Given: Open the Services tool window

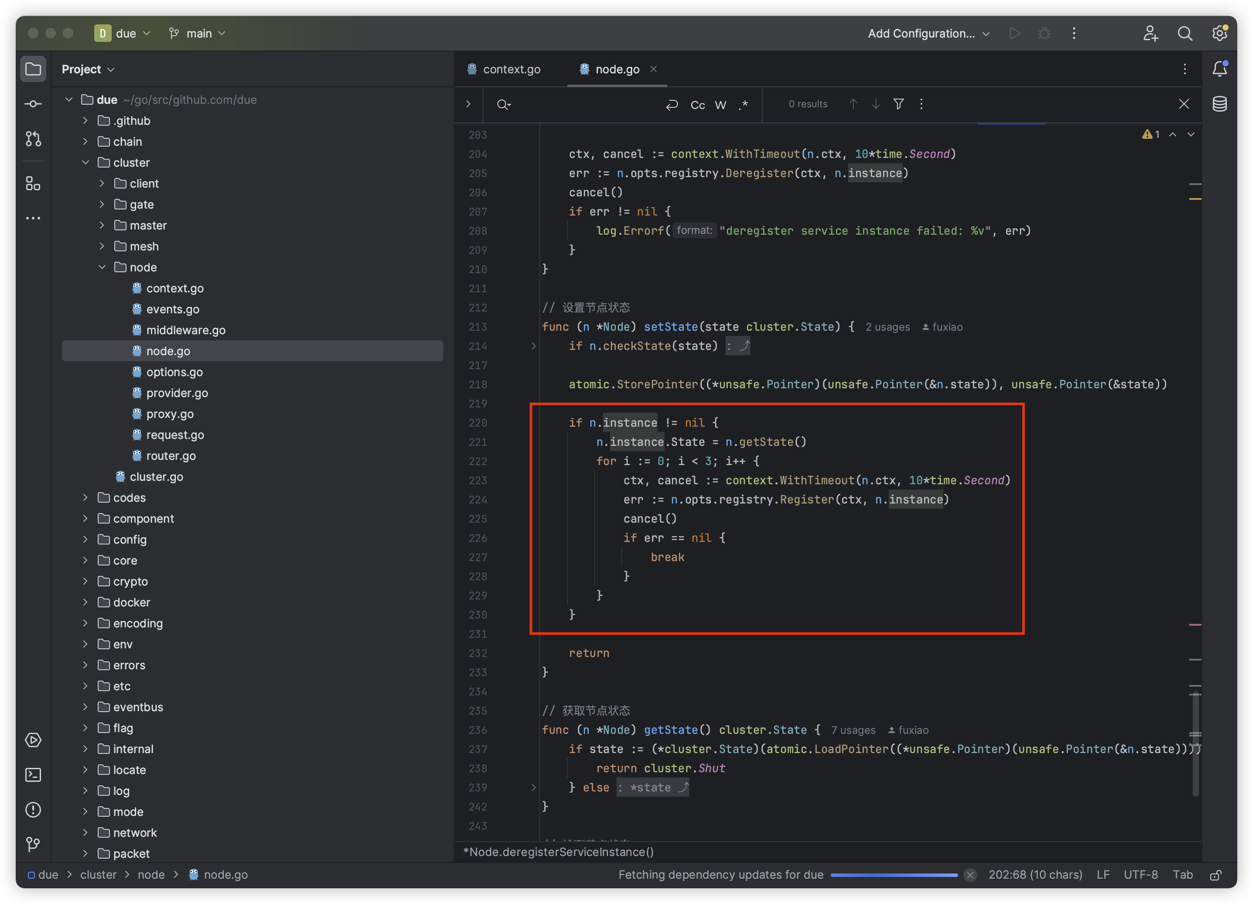Looking at the screenshot, I should tap(33, 740).
